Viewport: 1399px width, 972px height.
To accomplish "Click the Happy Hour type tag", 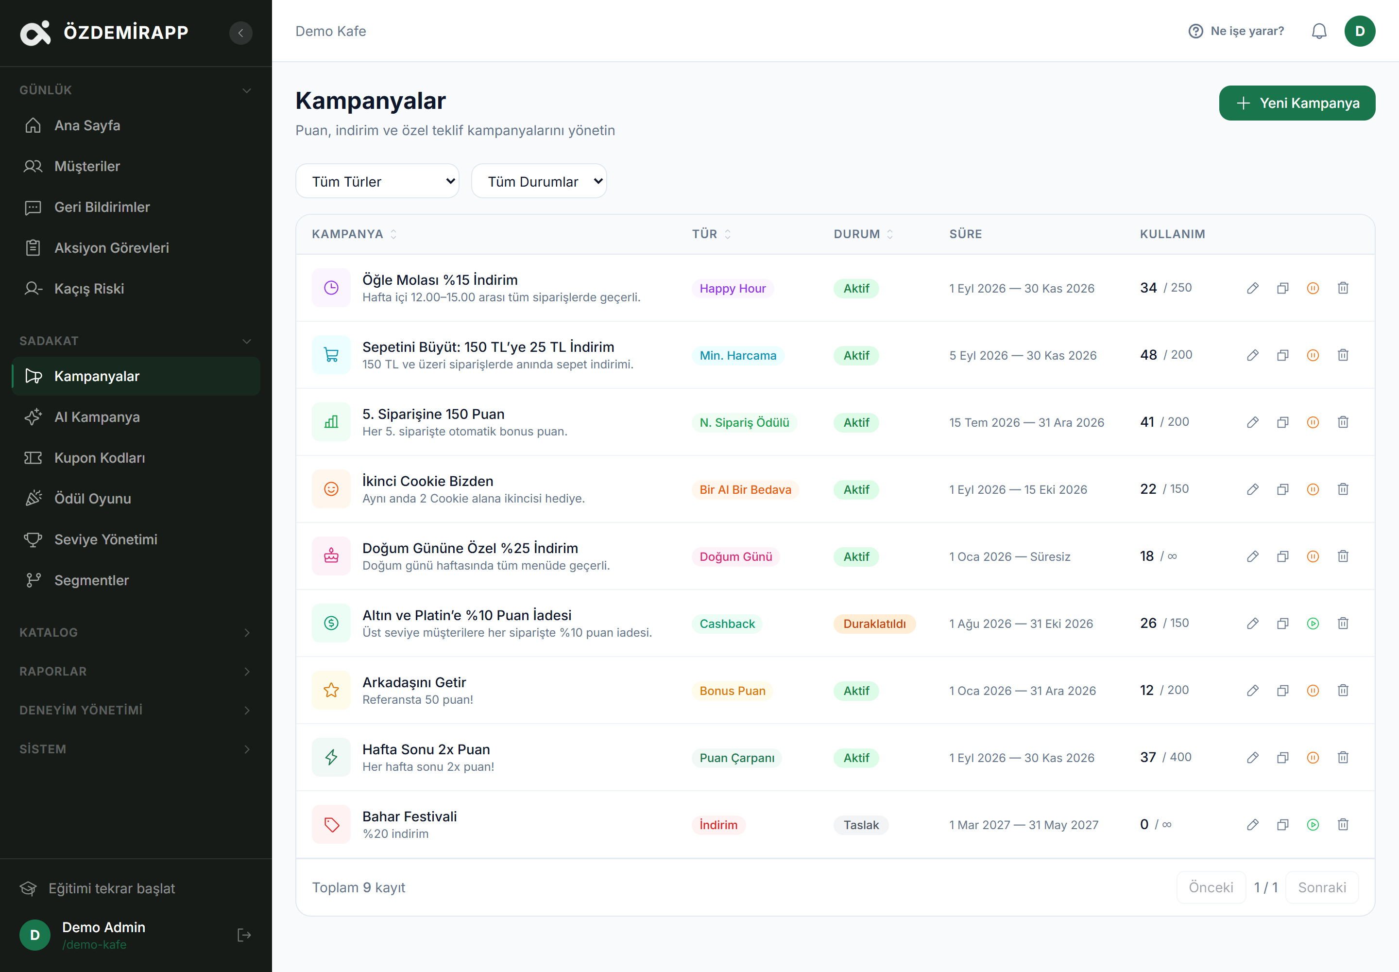I will (x=733, y=288).
